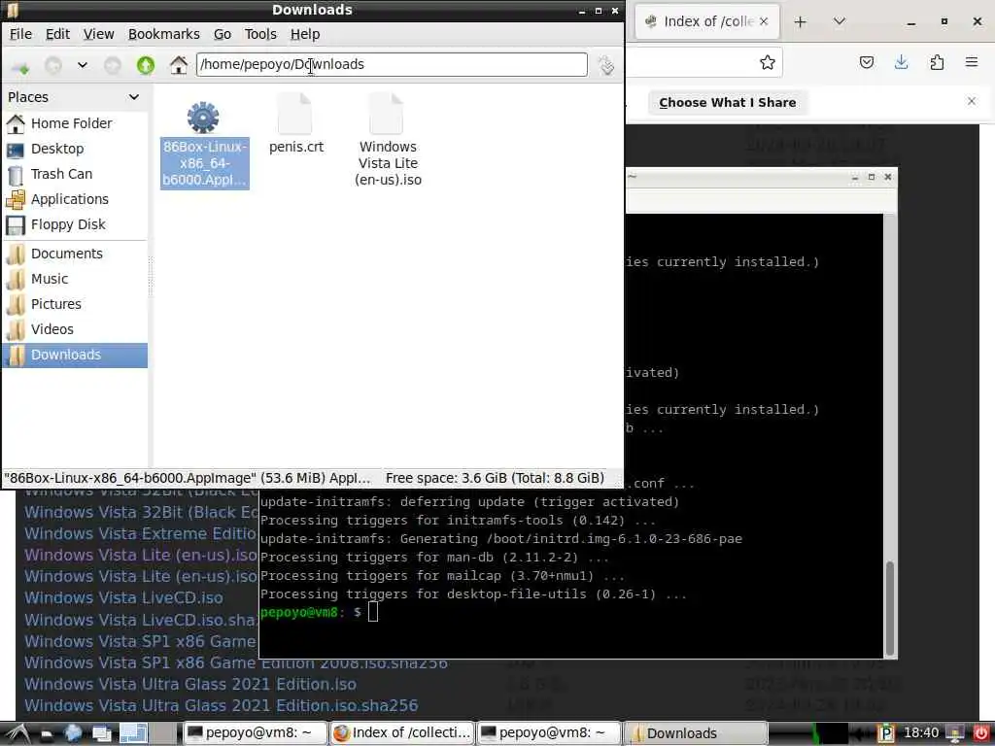
Task: Click the Back arrow in file manager toolbar
Action: (53, 65)
